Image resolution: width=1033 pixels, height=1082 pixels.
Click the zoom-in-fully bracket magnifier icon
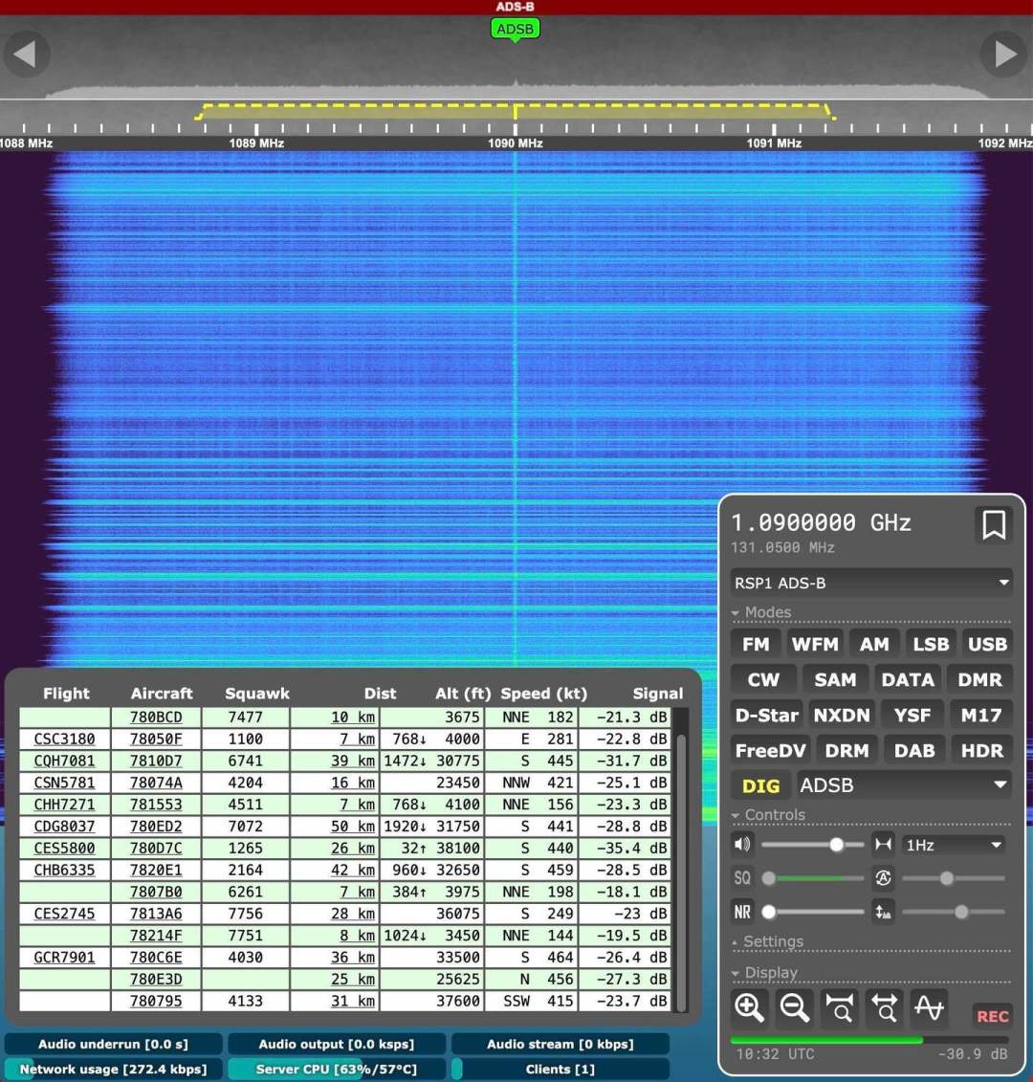click(839, 1007)
